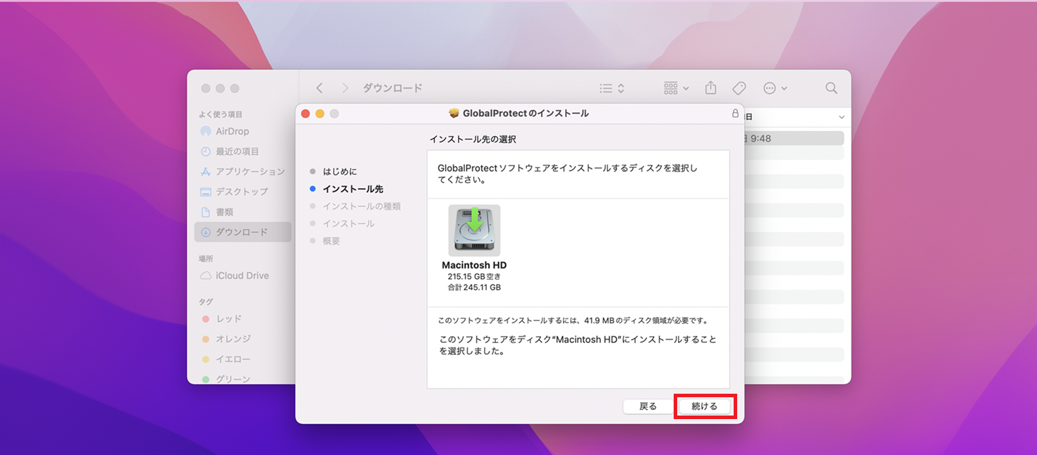This screenshot has width=1037, height=455.
Task: Change list view mode in Finder toolbar
Action: 612,88
